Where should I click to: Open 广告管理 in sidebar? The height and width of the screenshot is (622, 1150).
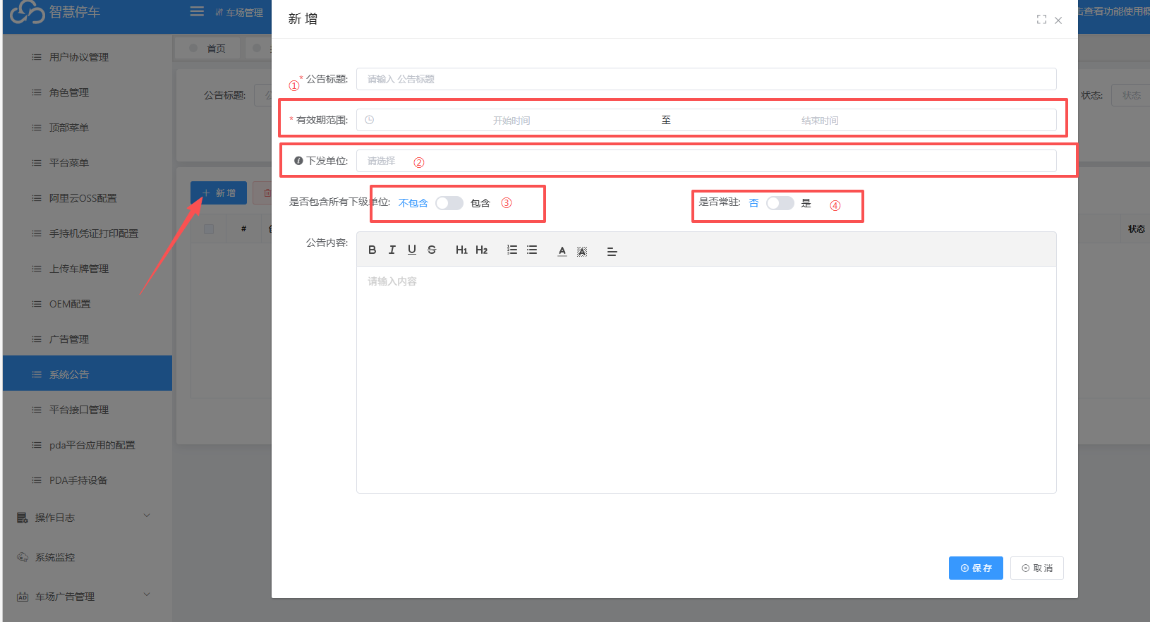point(87,339)
